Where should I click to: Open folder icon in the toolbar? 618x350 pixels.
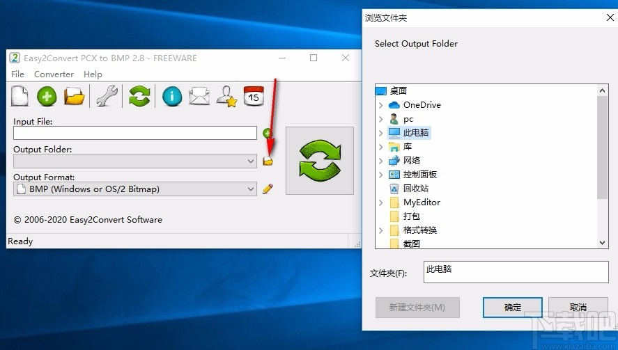click(x=75, y=96)
